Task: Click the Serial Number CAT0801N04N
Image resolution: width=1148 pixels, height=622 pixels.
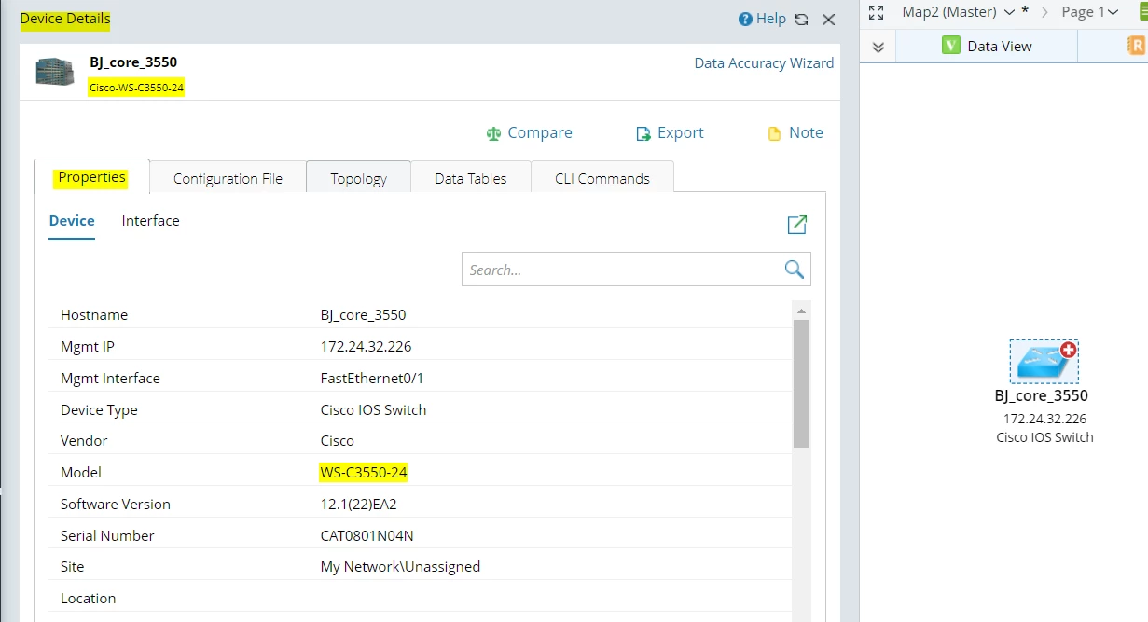Action: pos(367,536)
